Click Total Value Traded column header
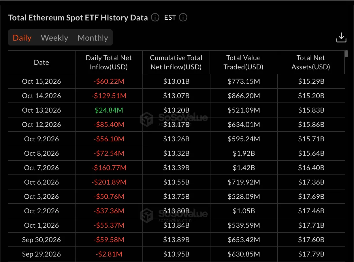The width and height of the screenshot is (354, 262). [x=243, y=62]
